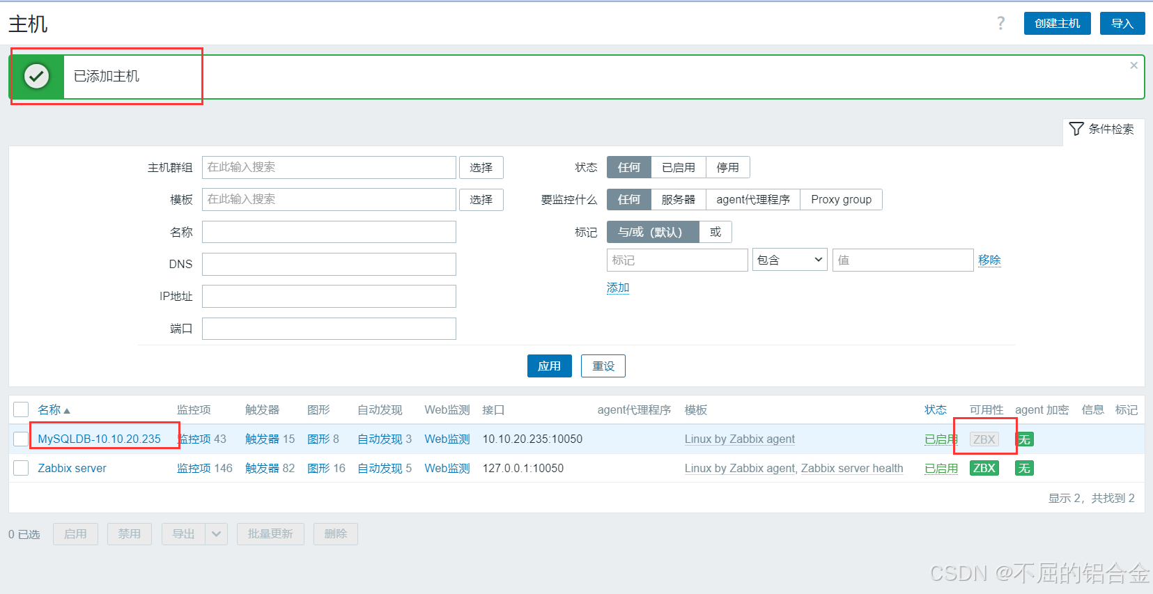Toggle 已启用 status of MySQLDB host
Viewport: 1153px width, 594px height.
click(x=941, y=439)
